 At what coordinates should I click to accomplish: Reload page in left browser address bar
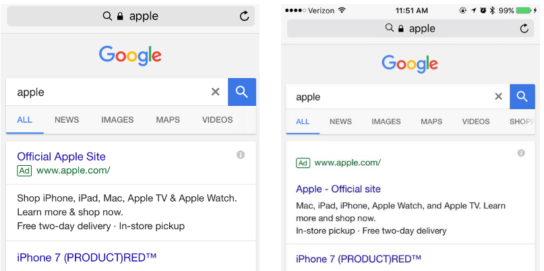(x=244, y=16)
